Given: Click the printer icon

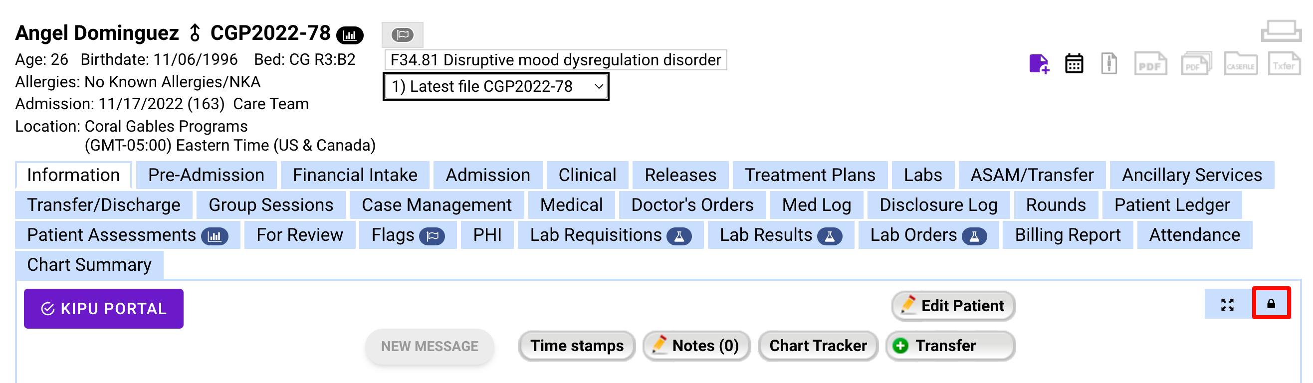Looking at the screenshot, I should (1281, 31).
